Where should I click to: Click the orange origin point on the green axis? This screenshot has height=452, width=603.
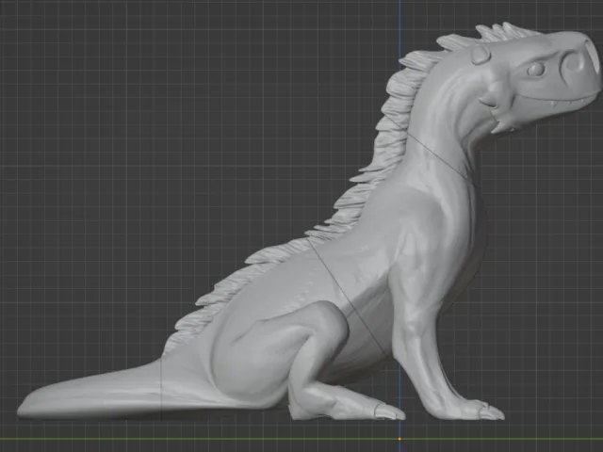pyautogui.click(x=399, y=439)
